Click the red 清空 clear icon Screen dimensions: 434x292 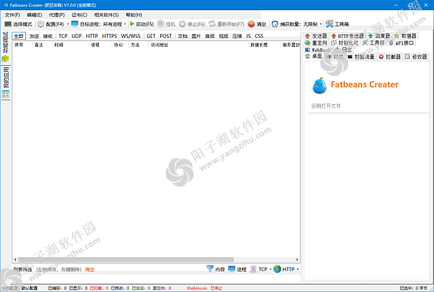[x=252, y=24]
